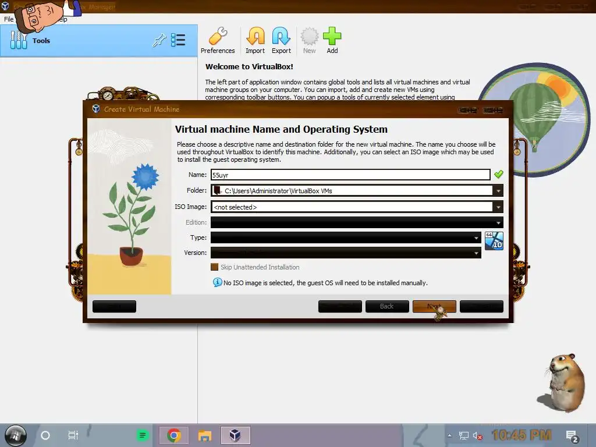Click the hot air balloon illustration
596x447 pixels.
click(x=534, y=118)
